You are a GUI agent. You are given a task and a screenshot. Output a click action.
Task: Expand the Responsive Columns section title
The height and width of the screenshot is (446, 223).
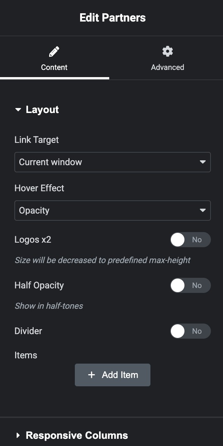point(77,435)
